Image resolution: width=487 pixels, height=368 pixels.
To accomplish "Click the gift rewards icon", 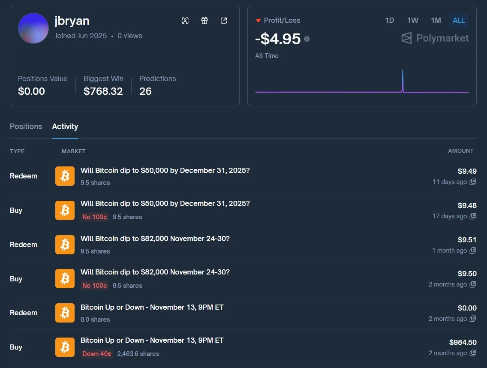I will click(x=204, y=20).
